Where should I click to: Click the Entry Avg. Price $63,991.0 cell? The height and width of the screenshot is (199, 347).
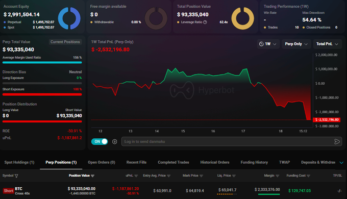(162, 191)
